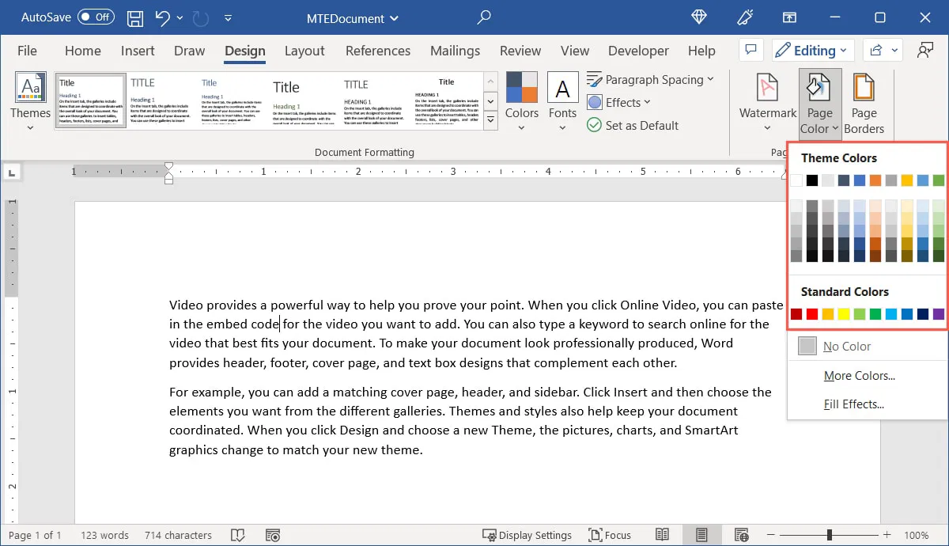The height and width of the screenshot is (546, 949).
Task: Open the Themes gallery
Action: pos(30,99)
